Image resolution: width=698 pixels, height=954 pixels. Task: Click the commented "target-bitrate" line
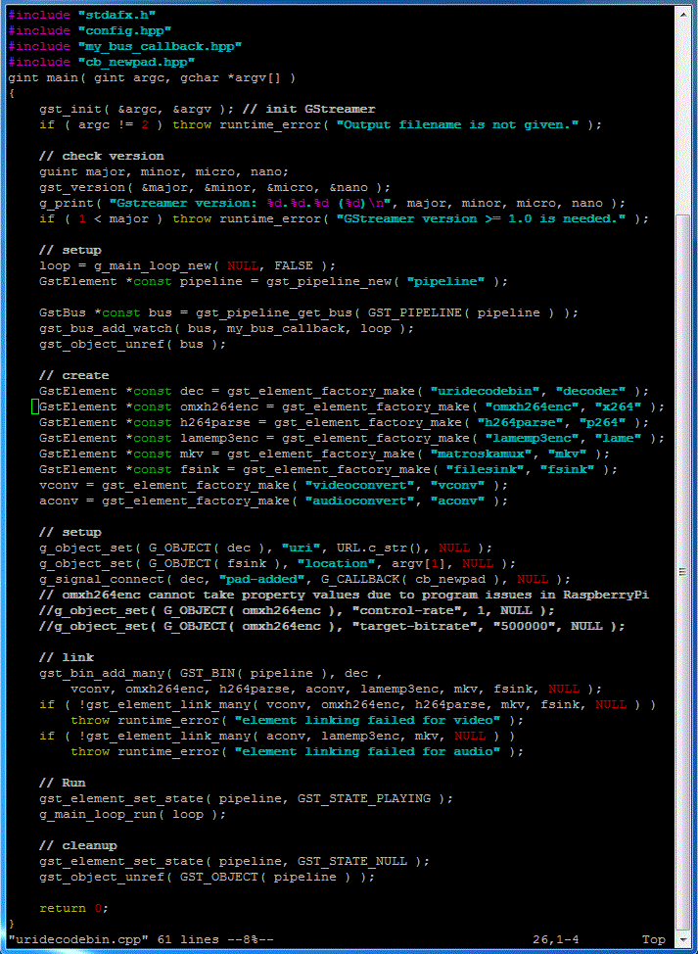click(x=332, y=626)
